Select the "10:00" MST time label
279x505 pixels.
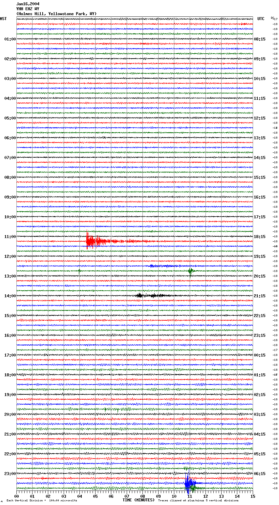click(x=10, y=217)
